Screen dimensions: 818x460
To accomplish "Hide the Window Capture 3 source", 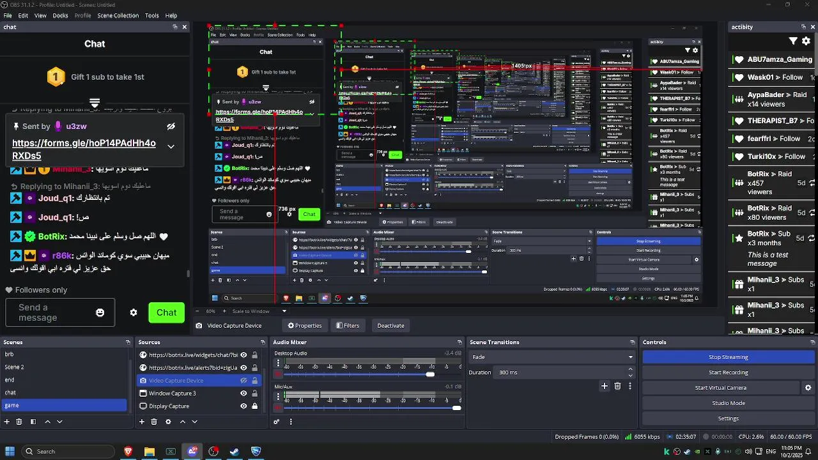I will click(243, 394).
